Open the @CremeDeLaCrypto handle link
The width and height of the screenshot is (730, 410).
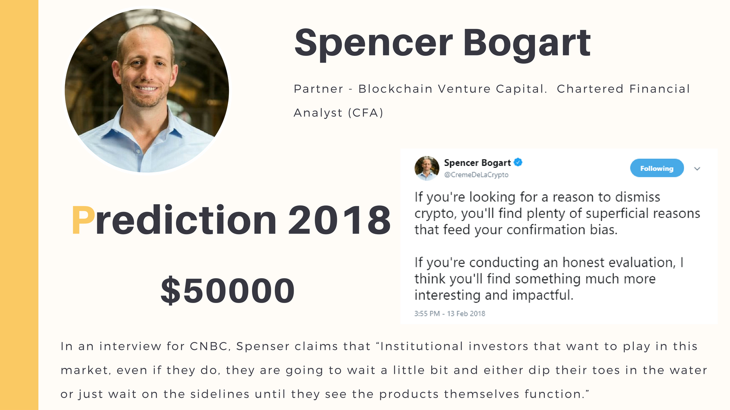[476, 175]
